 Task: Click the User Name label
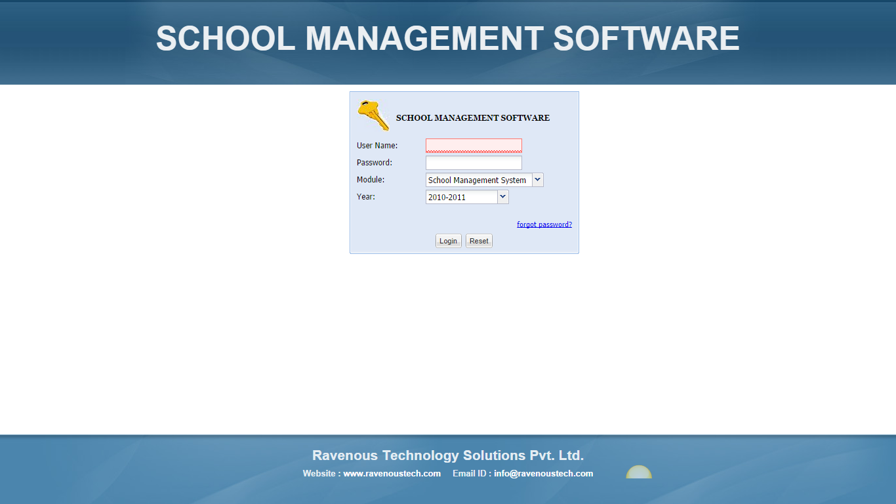[x=377, y=146]
